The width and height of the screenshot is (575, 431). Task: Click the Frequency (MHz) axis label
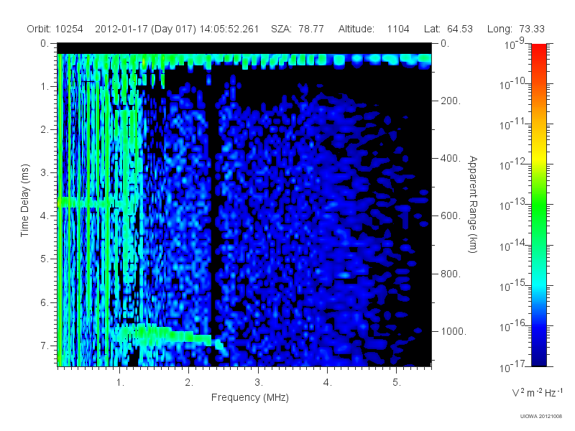(249, 397)
